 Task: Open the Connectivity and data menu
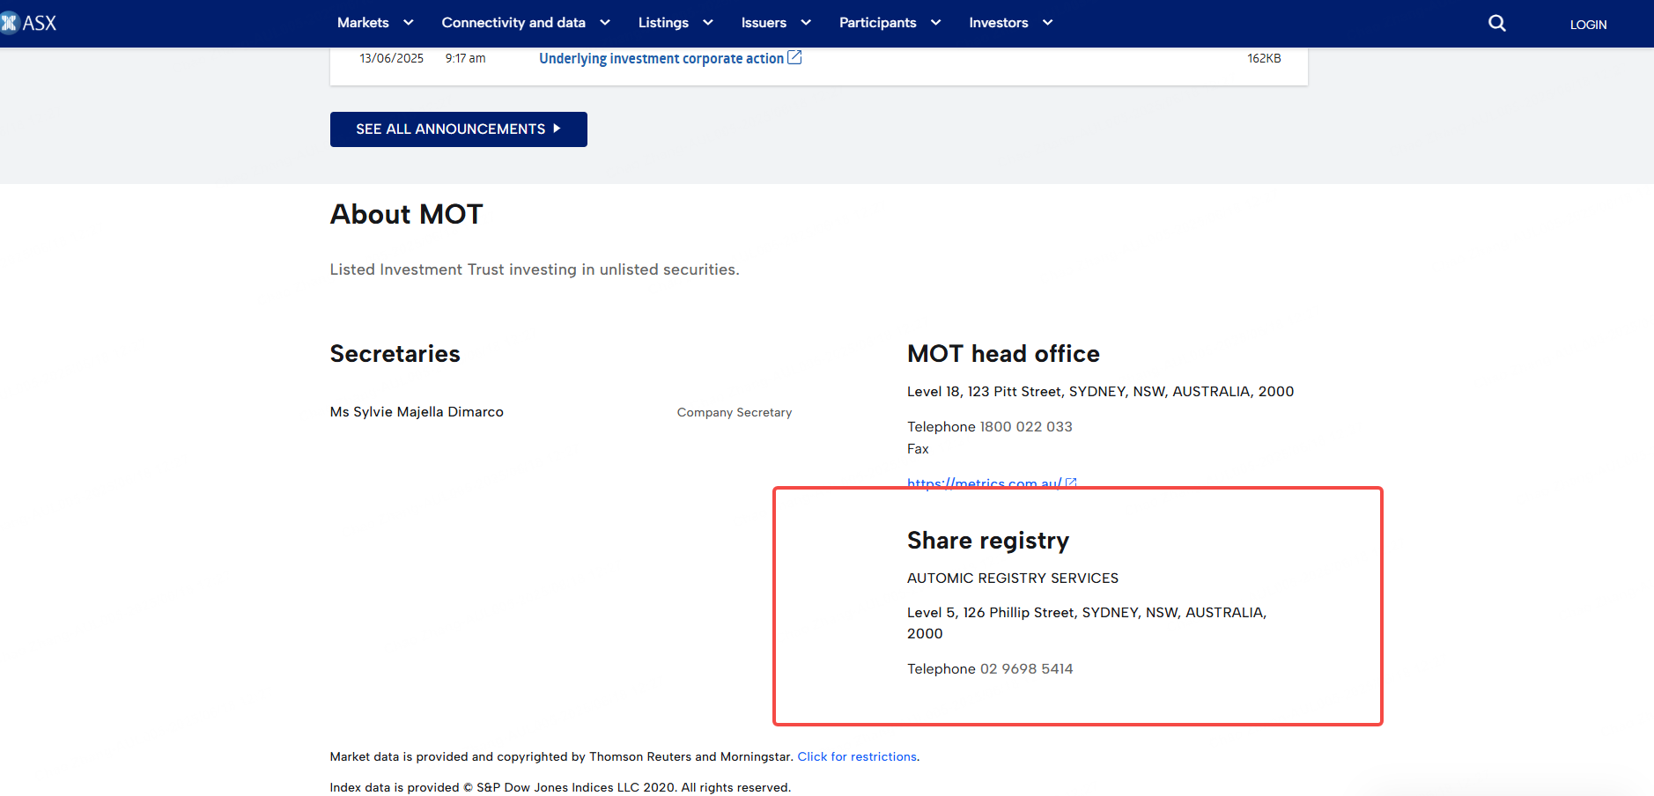513,23
